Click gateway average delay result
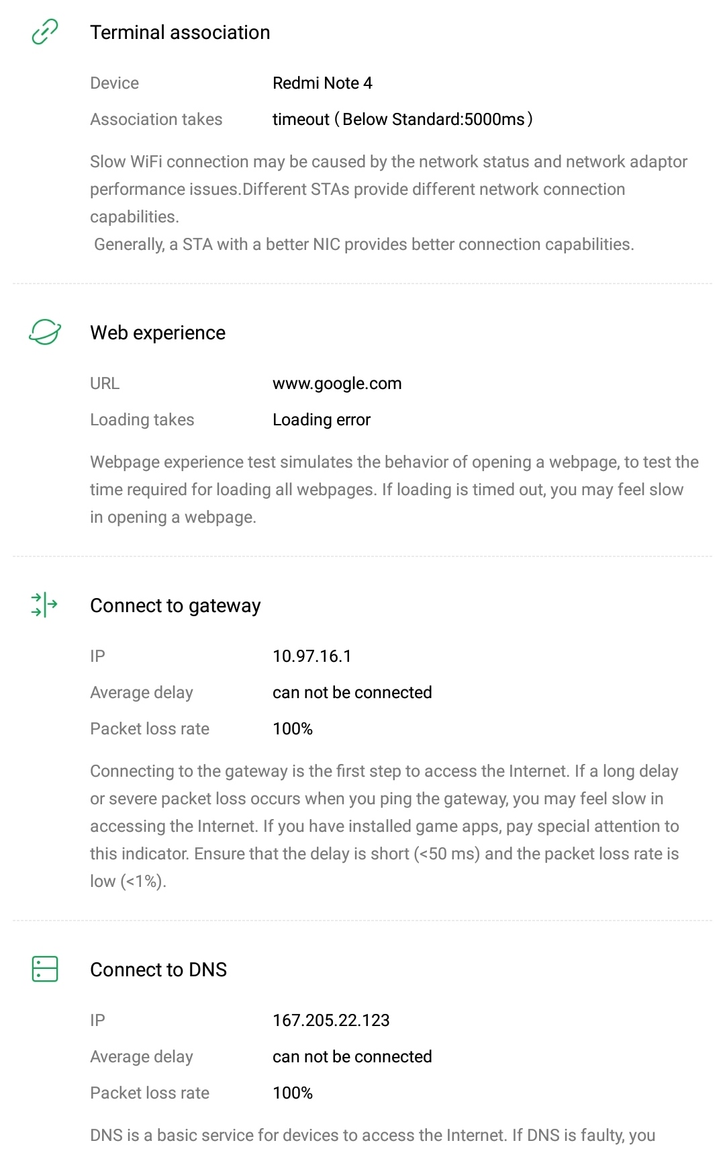 pos(352,693)
